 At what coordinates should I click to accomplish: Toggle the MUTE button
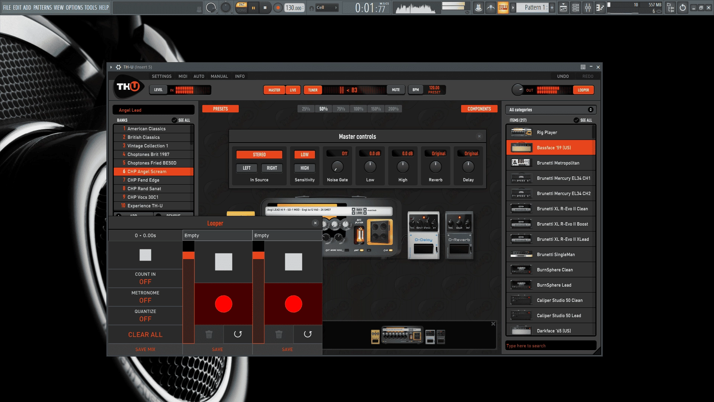(x=396, y=90)
